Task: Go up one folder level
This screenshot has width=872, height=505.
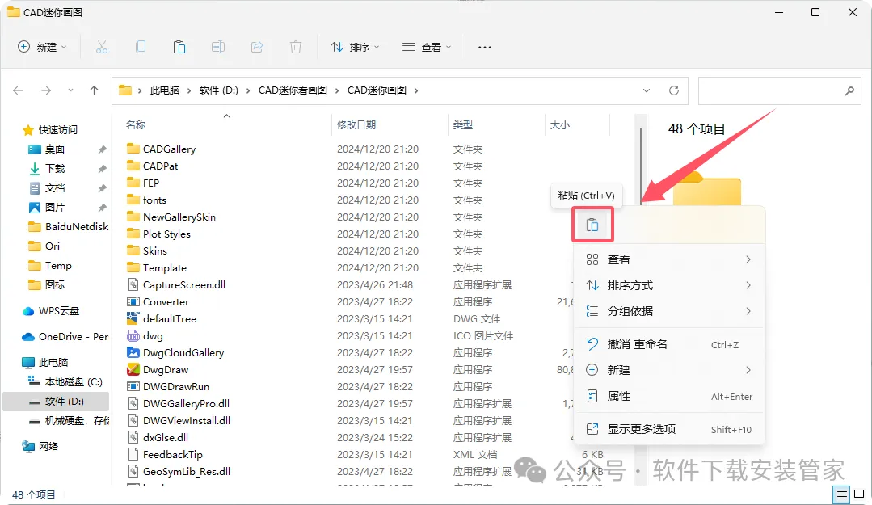Action: tap(94, 90)
